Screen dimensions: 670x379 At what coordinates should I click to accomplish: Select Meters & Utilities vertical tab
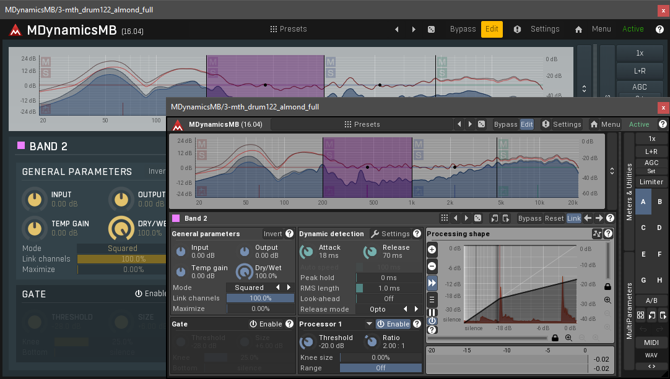pyautogui.click(x=629, y=192)
